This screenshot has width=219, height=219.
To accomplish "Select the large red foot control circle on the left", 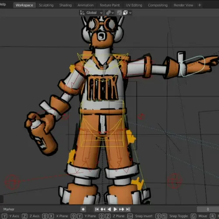I will [x=12, y=182].
